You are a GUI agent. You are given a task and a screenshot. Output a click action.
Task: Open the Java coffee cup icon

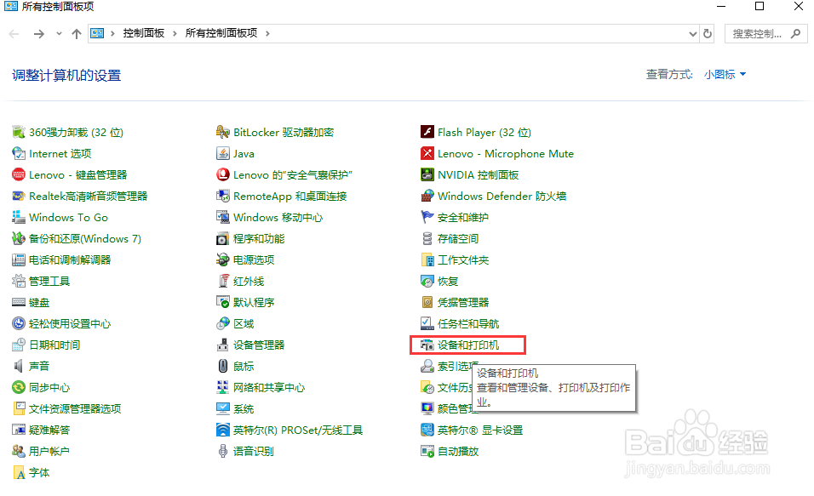tap(223, 154)
